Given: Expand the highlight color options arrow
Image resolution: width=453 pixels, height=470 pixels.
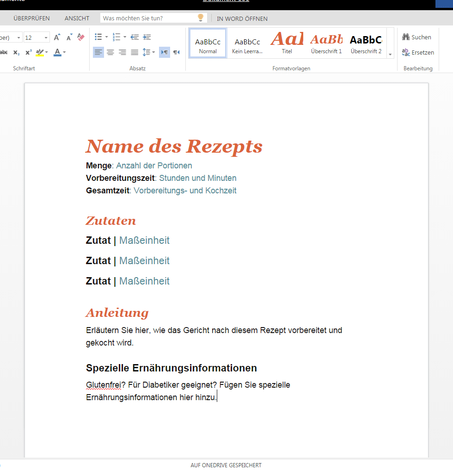Looking at the screenshot, I should [x=46, y=52].
